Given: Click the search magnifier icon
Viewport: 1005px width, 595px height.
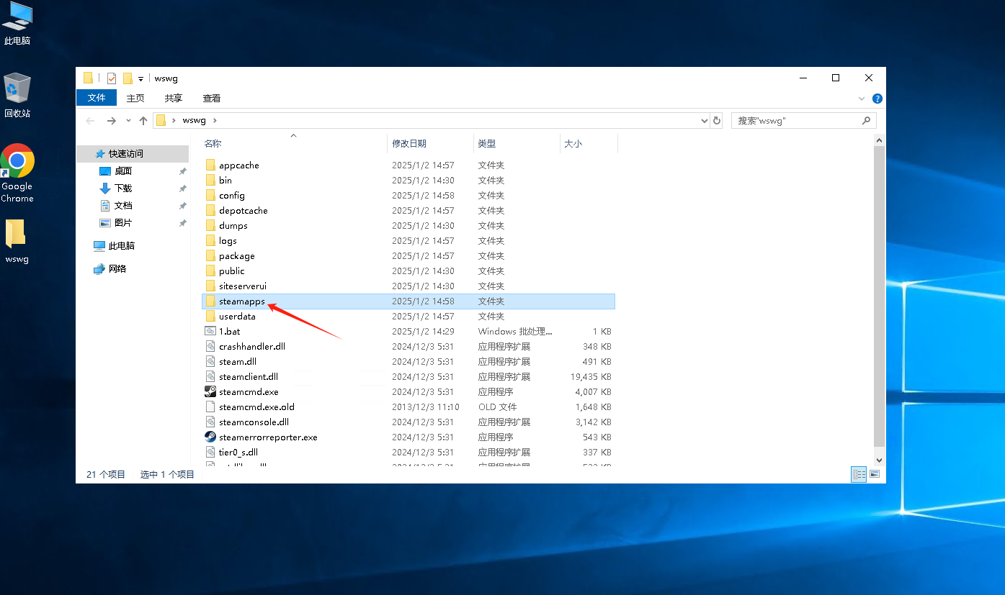Looking at the screenshot, I should [867, 121].
